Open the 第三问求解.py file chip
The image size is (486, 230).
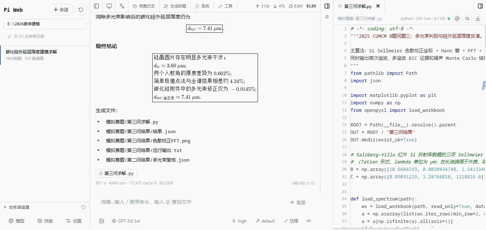point(116,173)
